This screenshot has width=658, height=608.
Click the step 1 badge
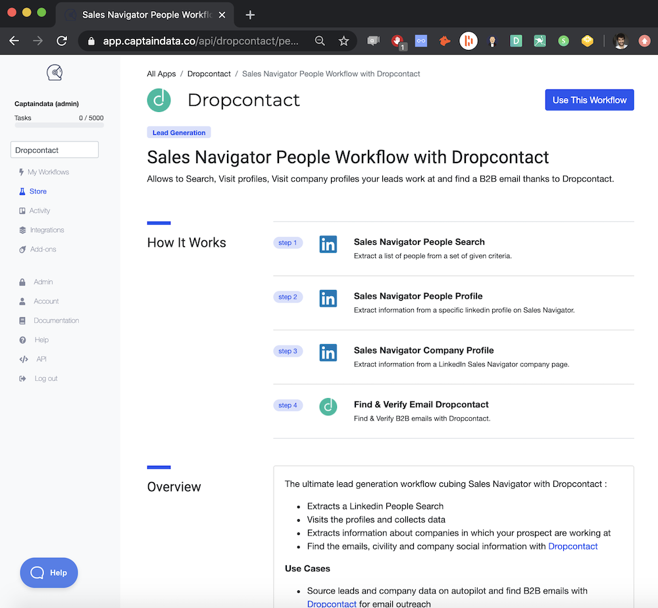coord(288,243)
